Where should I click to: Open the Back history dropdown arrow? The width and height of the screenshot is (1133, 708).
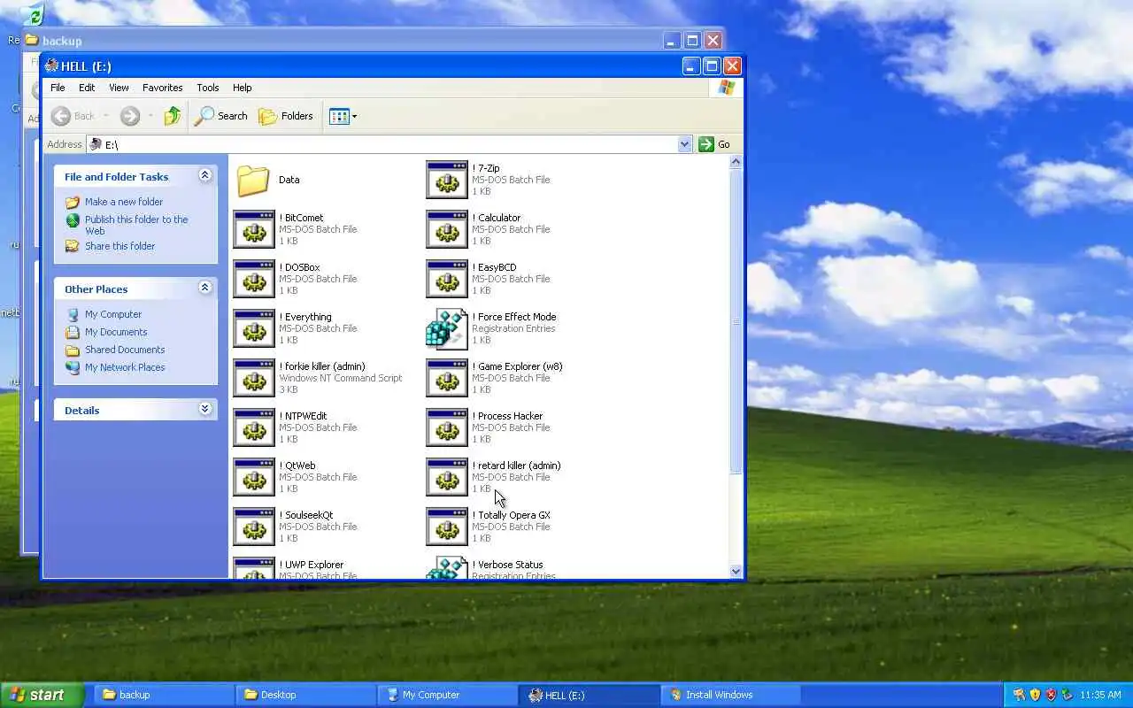pyautogui.click(x=106, y=116)
